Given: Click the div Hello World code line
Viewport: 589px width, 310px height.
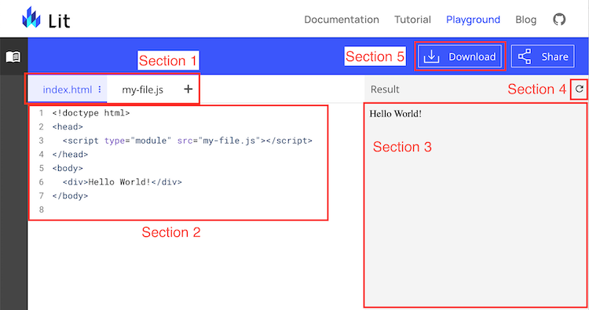Looking at the screenshot, I should coord(122,182).
